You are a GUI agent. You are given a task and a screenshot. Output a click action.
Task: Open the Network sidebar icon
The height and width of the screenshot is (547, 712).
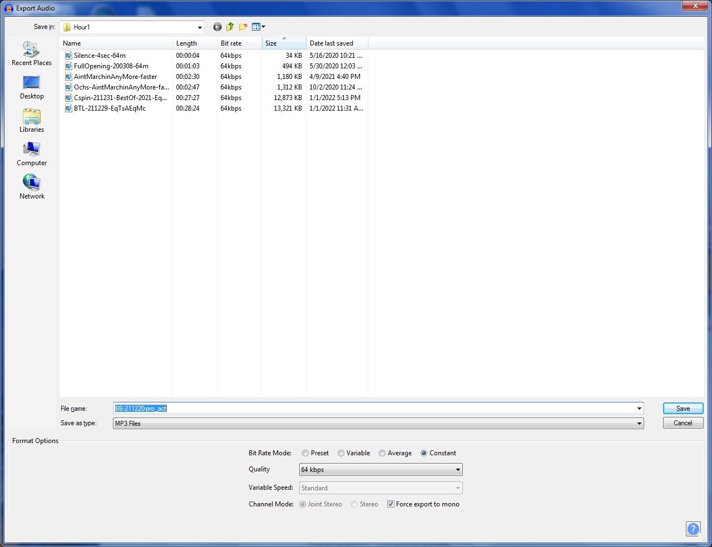(31, 186)
